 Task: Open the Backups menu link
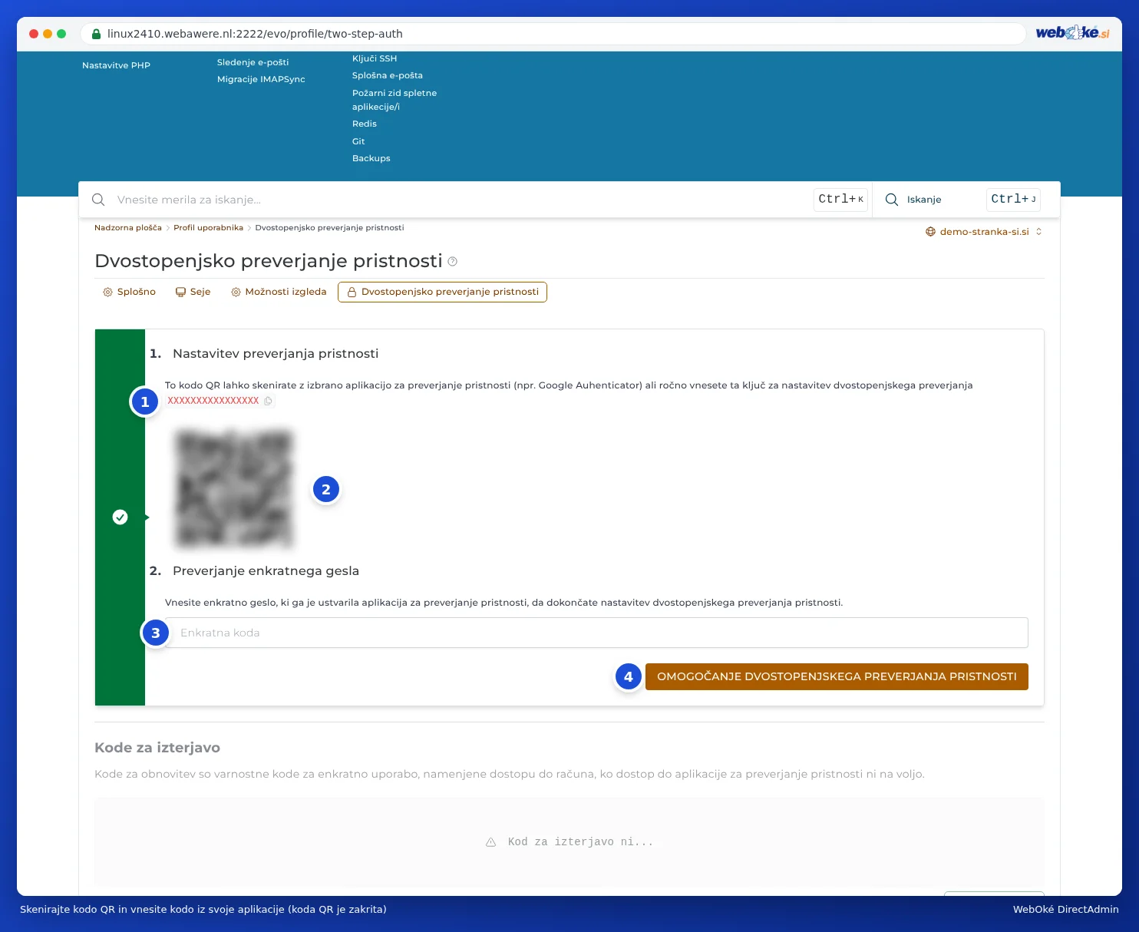(x=371, y=158)
